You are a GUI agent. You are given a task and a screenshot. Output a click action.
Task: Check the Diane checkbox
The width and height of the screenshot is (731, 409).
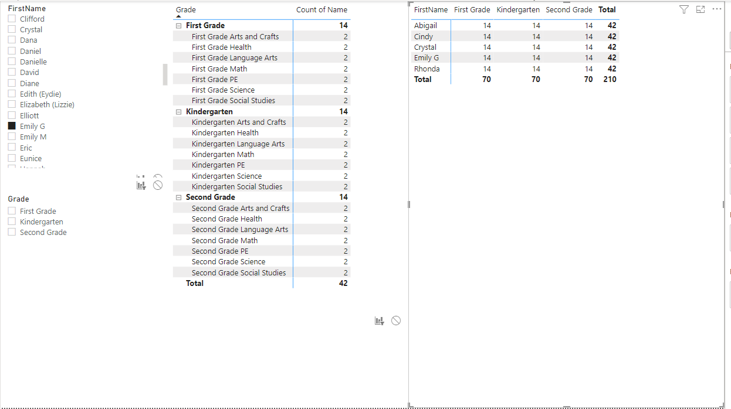(x=12, y=83)
